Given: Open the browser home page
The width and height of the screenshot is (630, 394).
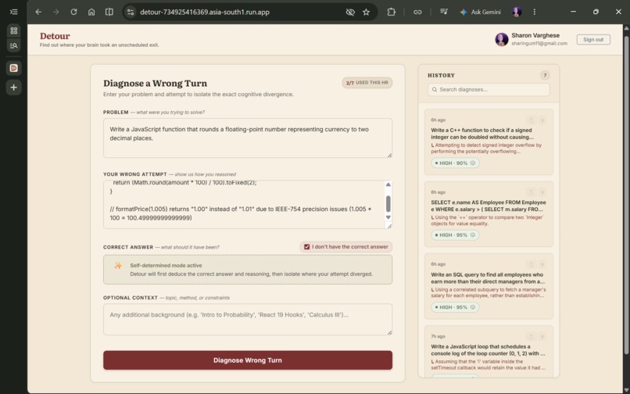Looking at the screenshot, I should point(91,12).
